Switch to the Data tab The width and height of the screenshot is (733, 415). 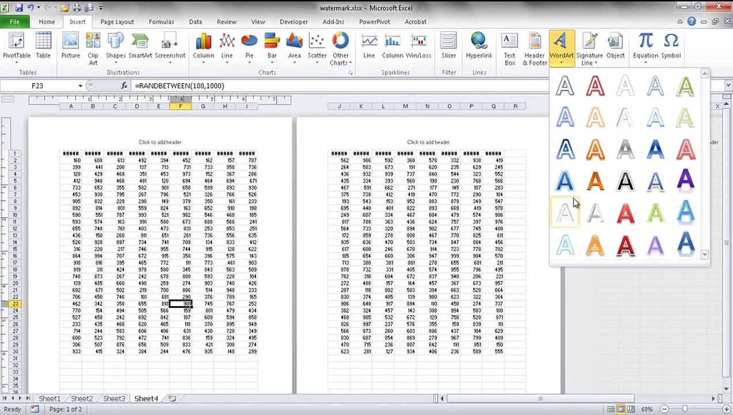tap(195, 22)
